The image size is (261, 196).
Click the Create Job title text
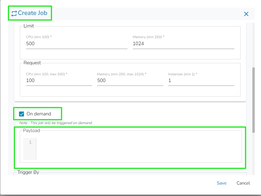[32, 13]
